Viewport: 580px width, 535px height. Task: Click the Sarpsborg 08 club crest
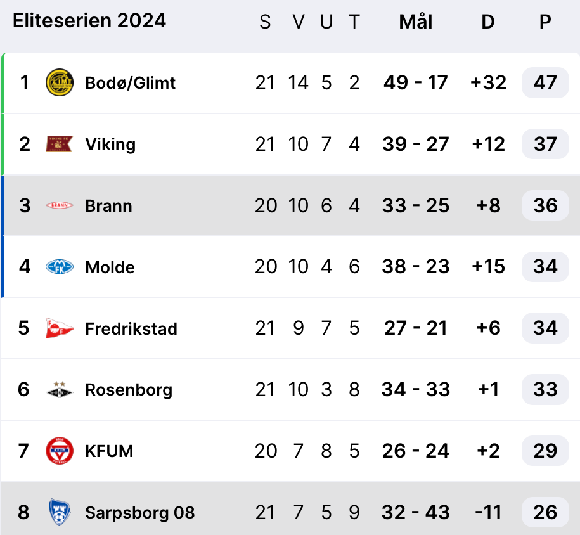60,512
